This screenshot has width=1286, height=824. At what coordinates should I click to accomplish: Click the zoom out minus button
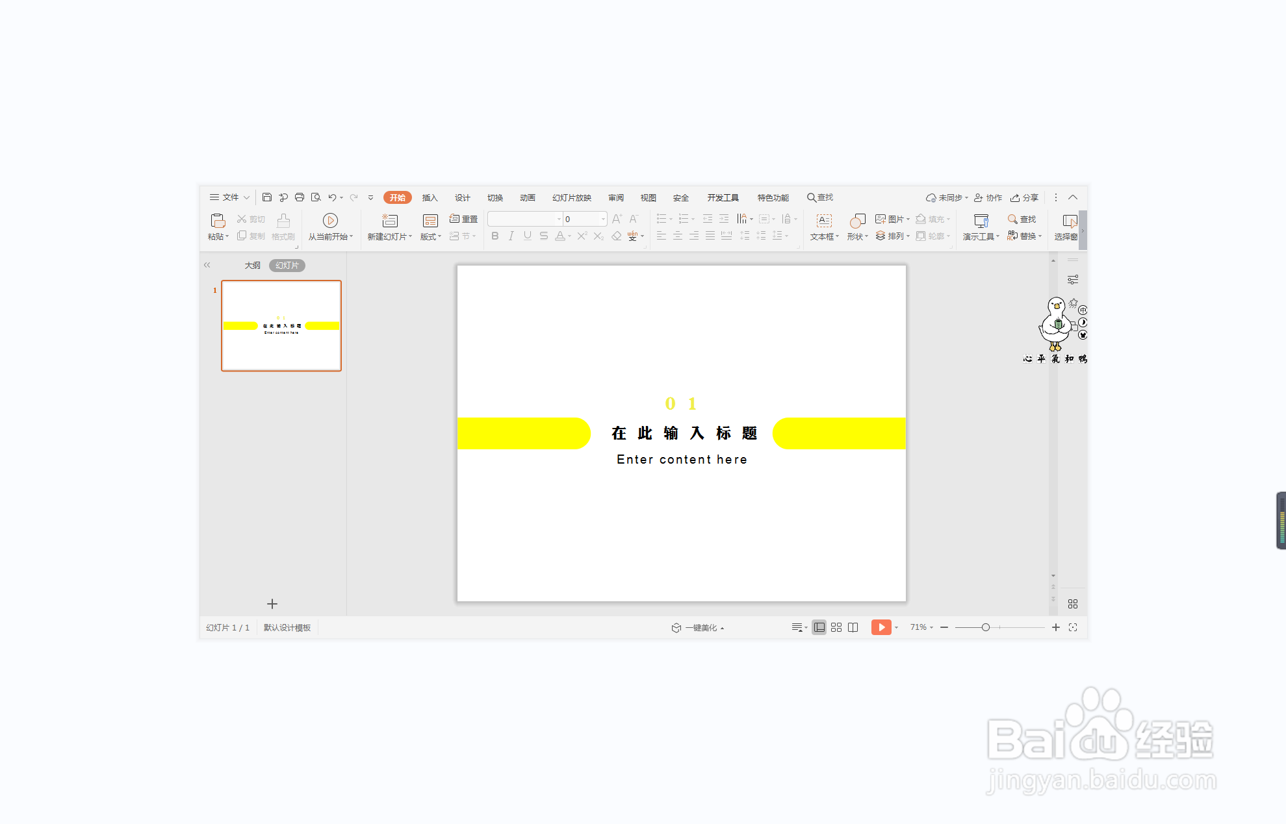tap(944, 627)
